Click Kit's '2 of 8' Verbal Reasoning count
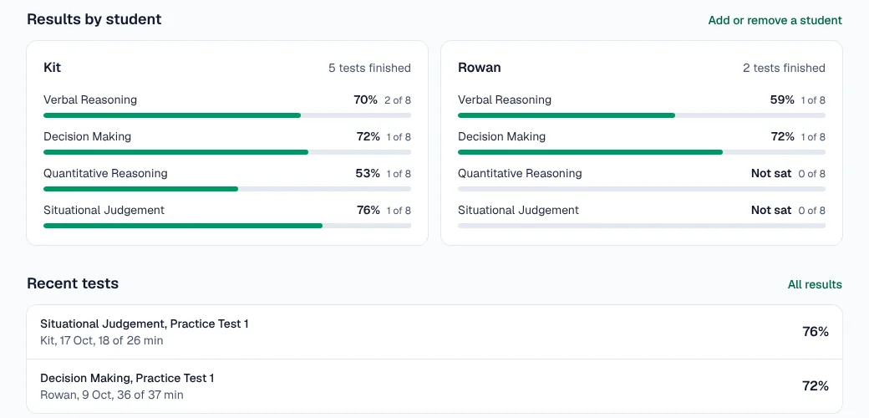Viewport: 869px width, 418px height. coord(398,100)
